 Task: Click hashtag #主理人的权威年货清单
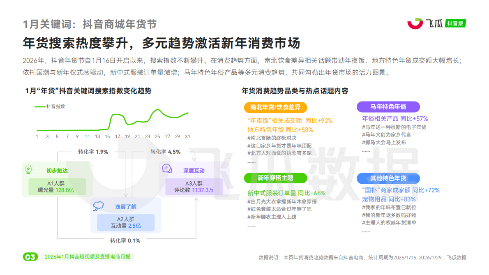coord(389,223)
